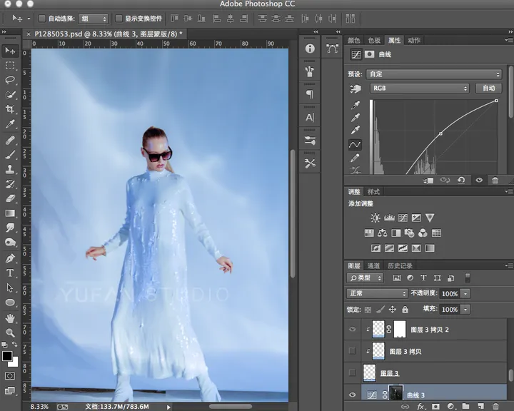Image resolution: width=514 pixels, height=411 pixels.
Task: Click the curve midpoint control point
Action: (x=440, y=133)
